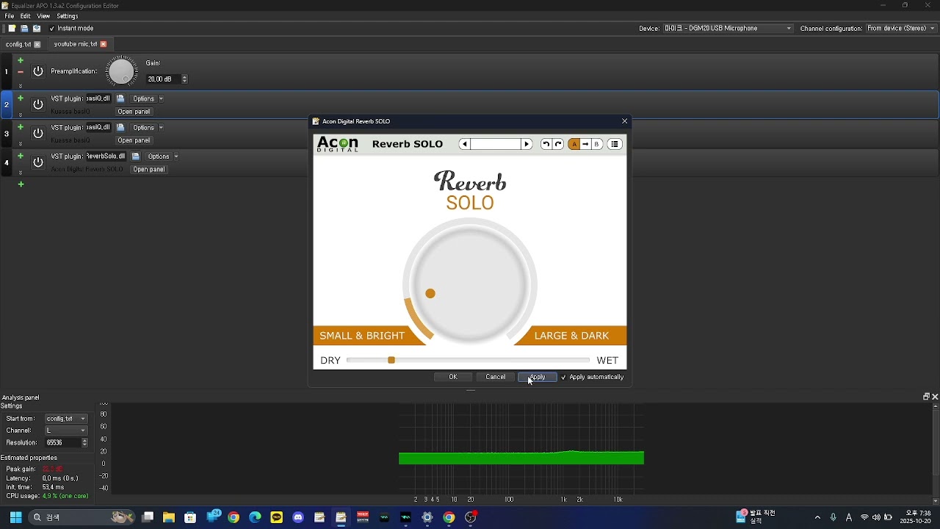Screen dimensions: 940x529
Task: Expand Options arrow for Reverb SOLO row 4
Action: [x=176, y=156]
